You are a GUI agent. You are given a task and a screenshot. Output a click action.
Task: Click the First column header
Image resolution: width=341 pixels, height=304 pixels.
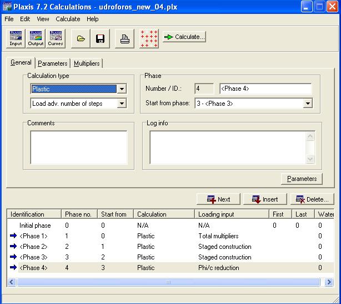(x=280, y=214)
